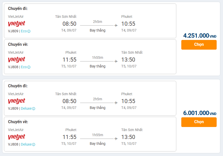Screen dimensions: 223x156
Task: Click info icon beside Eco on VJ808
Action: [29, 67]
